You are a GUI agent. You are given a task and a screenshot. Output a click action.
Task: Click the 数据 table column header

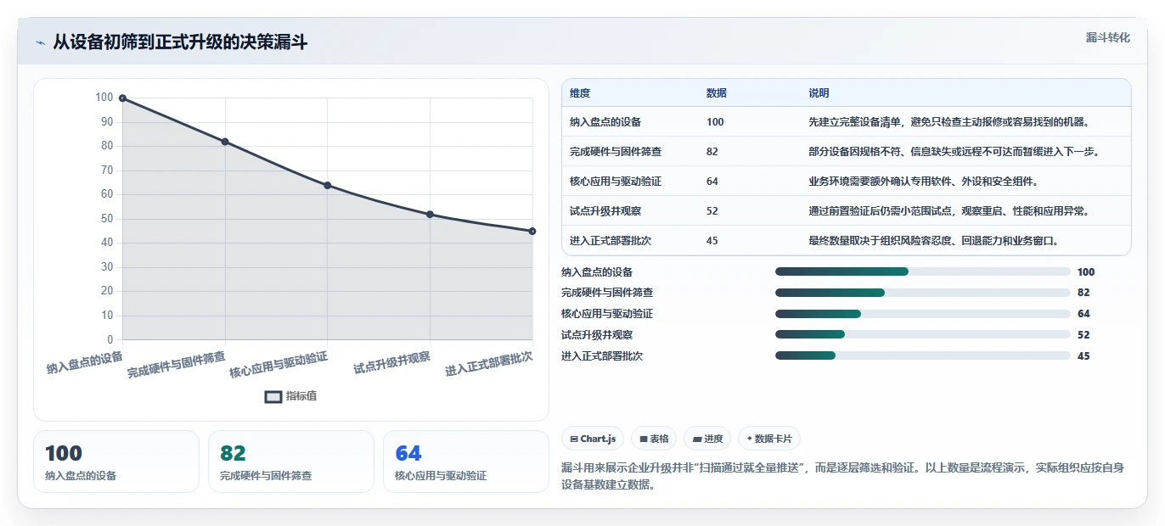coord(717,93)
